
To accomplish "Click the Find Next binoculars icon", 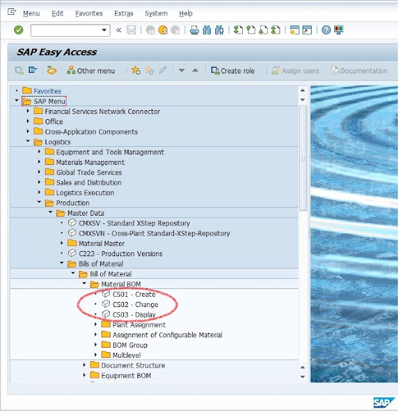I will (219, 30).
